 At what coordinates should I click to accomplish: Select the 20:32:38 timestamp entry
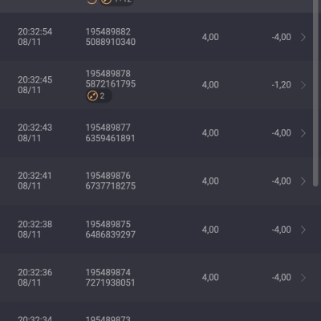(35, 230)
